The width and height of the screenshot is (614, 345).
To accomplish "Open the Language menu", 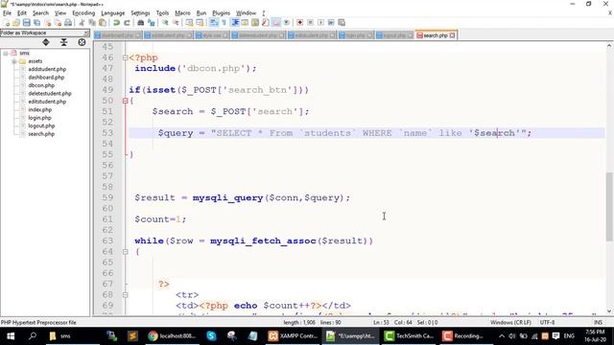I will tap(113, 12).
